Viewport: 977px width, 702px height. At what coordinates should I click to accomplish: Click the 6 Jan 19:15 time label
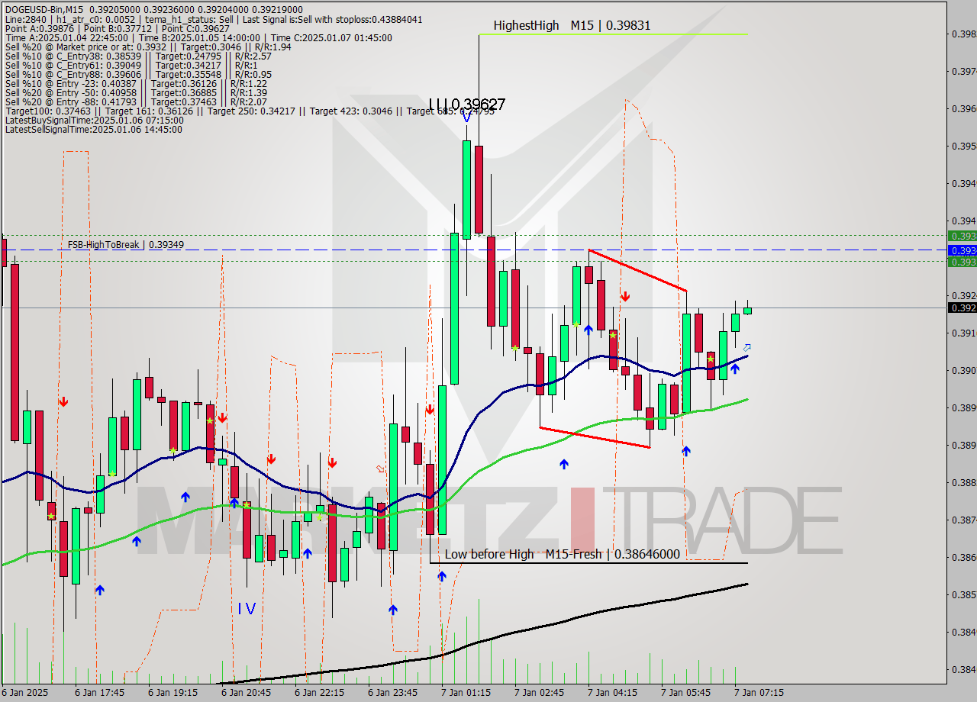point(173,692)
